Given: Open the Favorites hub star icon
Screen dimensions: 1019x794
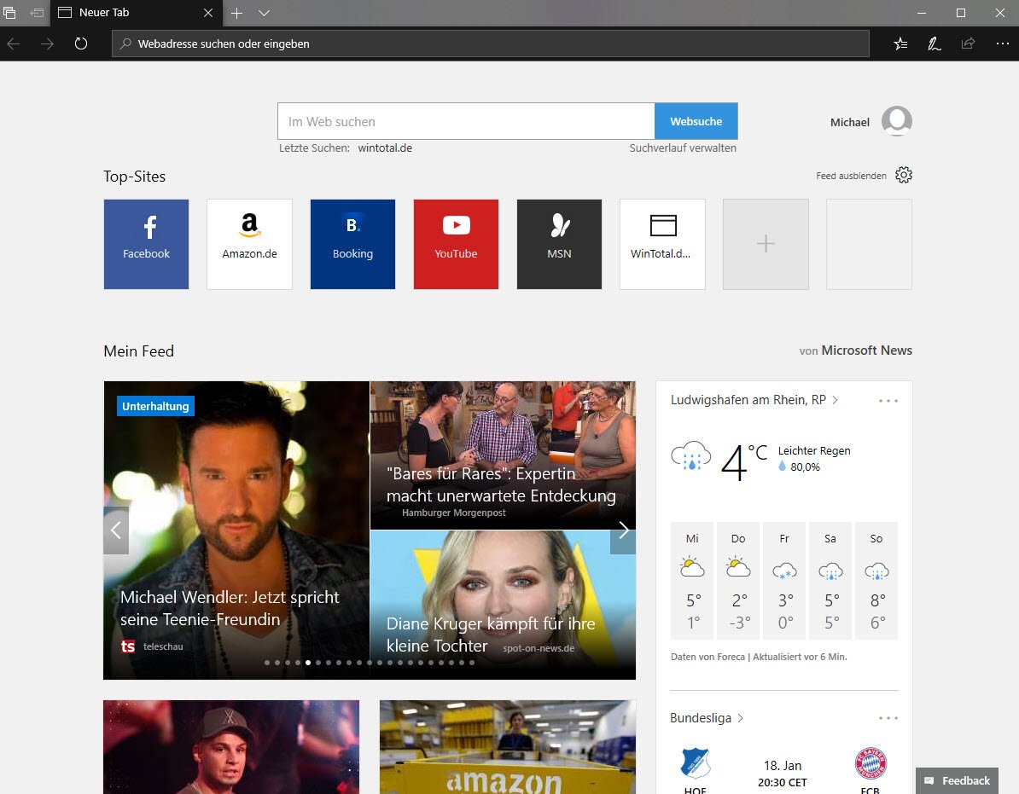Looking at the screenshot, I should (900, 43).
